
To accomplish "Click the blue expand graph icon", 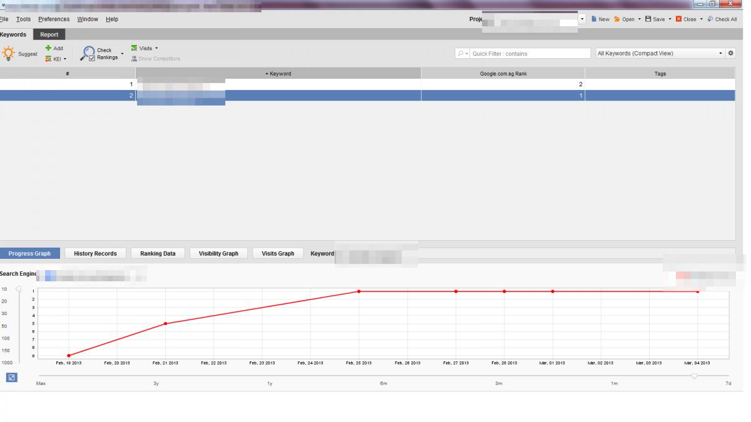I will [x=12, y=377].
